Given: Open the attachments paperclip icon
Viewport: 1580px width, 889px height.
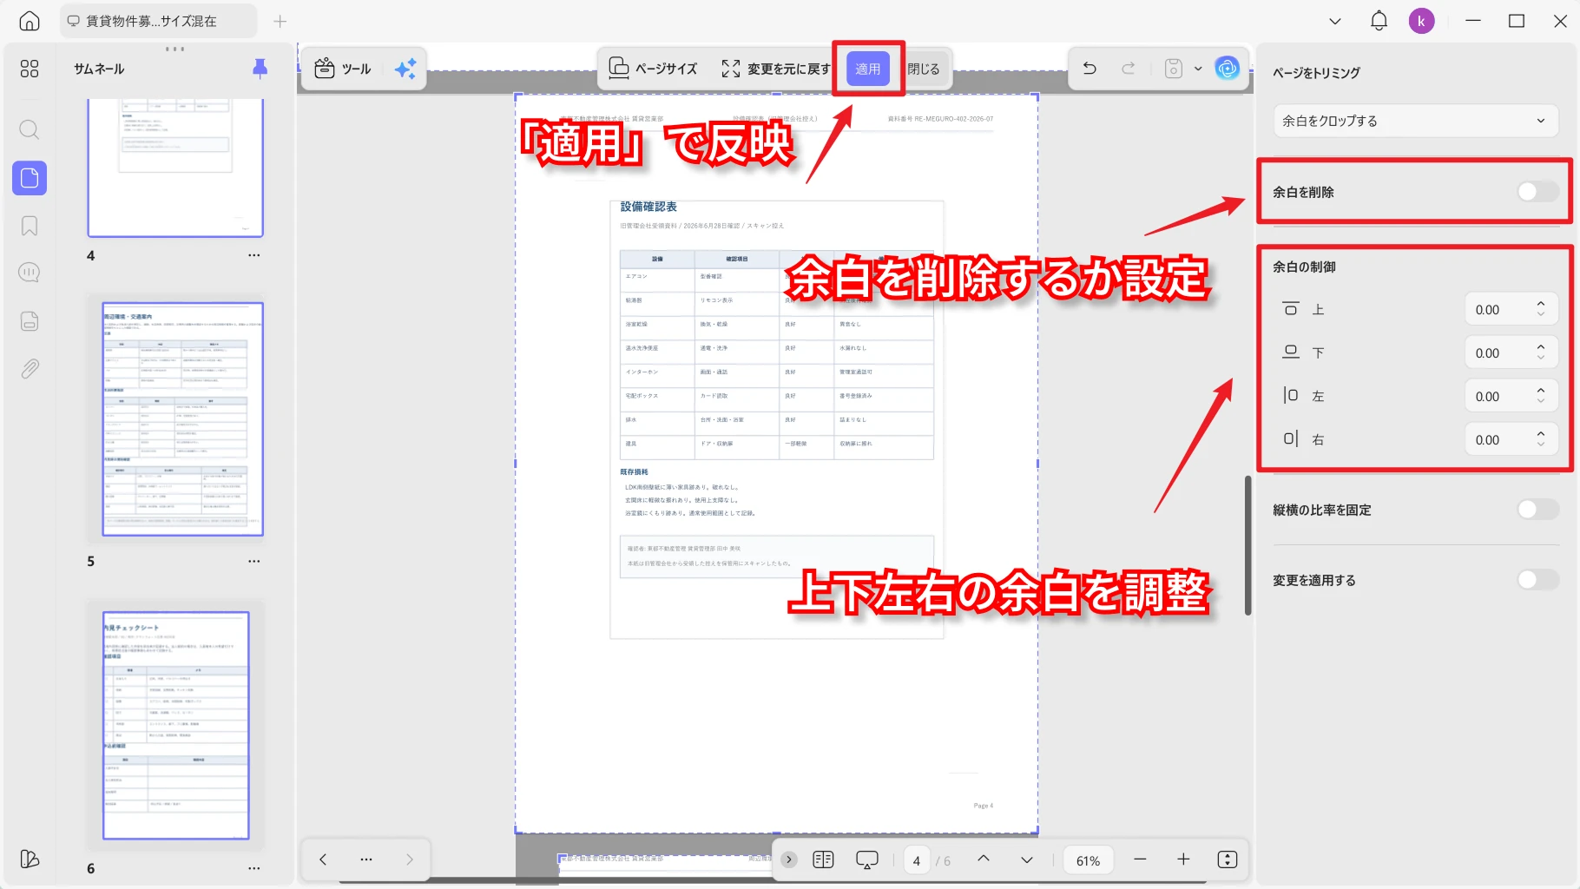Looking at the screenshot, I should pos(30,369).
